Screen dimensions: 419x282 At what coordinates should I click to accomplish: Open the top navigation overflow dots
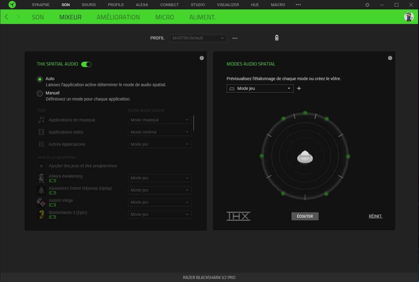click(x=298, y=5)
